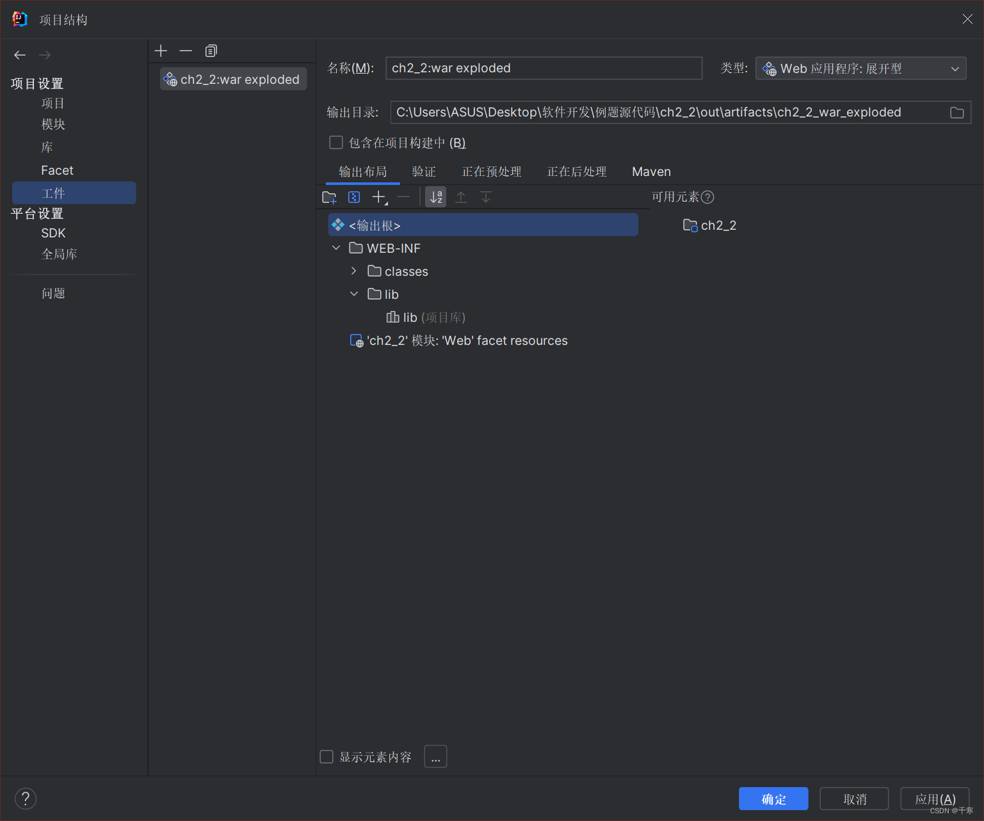This screenshot has width=984, height=821.
Task: Click the 取消 button
Action: point(854,799)
